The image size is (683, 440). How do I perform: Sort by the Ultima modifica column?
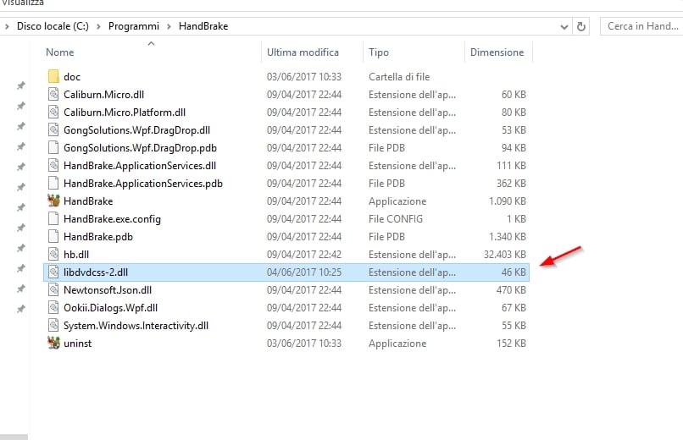click(303, 52)
